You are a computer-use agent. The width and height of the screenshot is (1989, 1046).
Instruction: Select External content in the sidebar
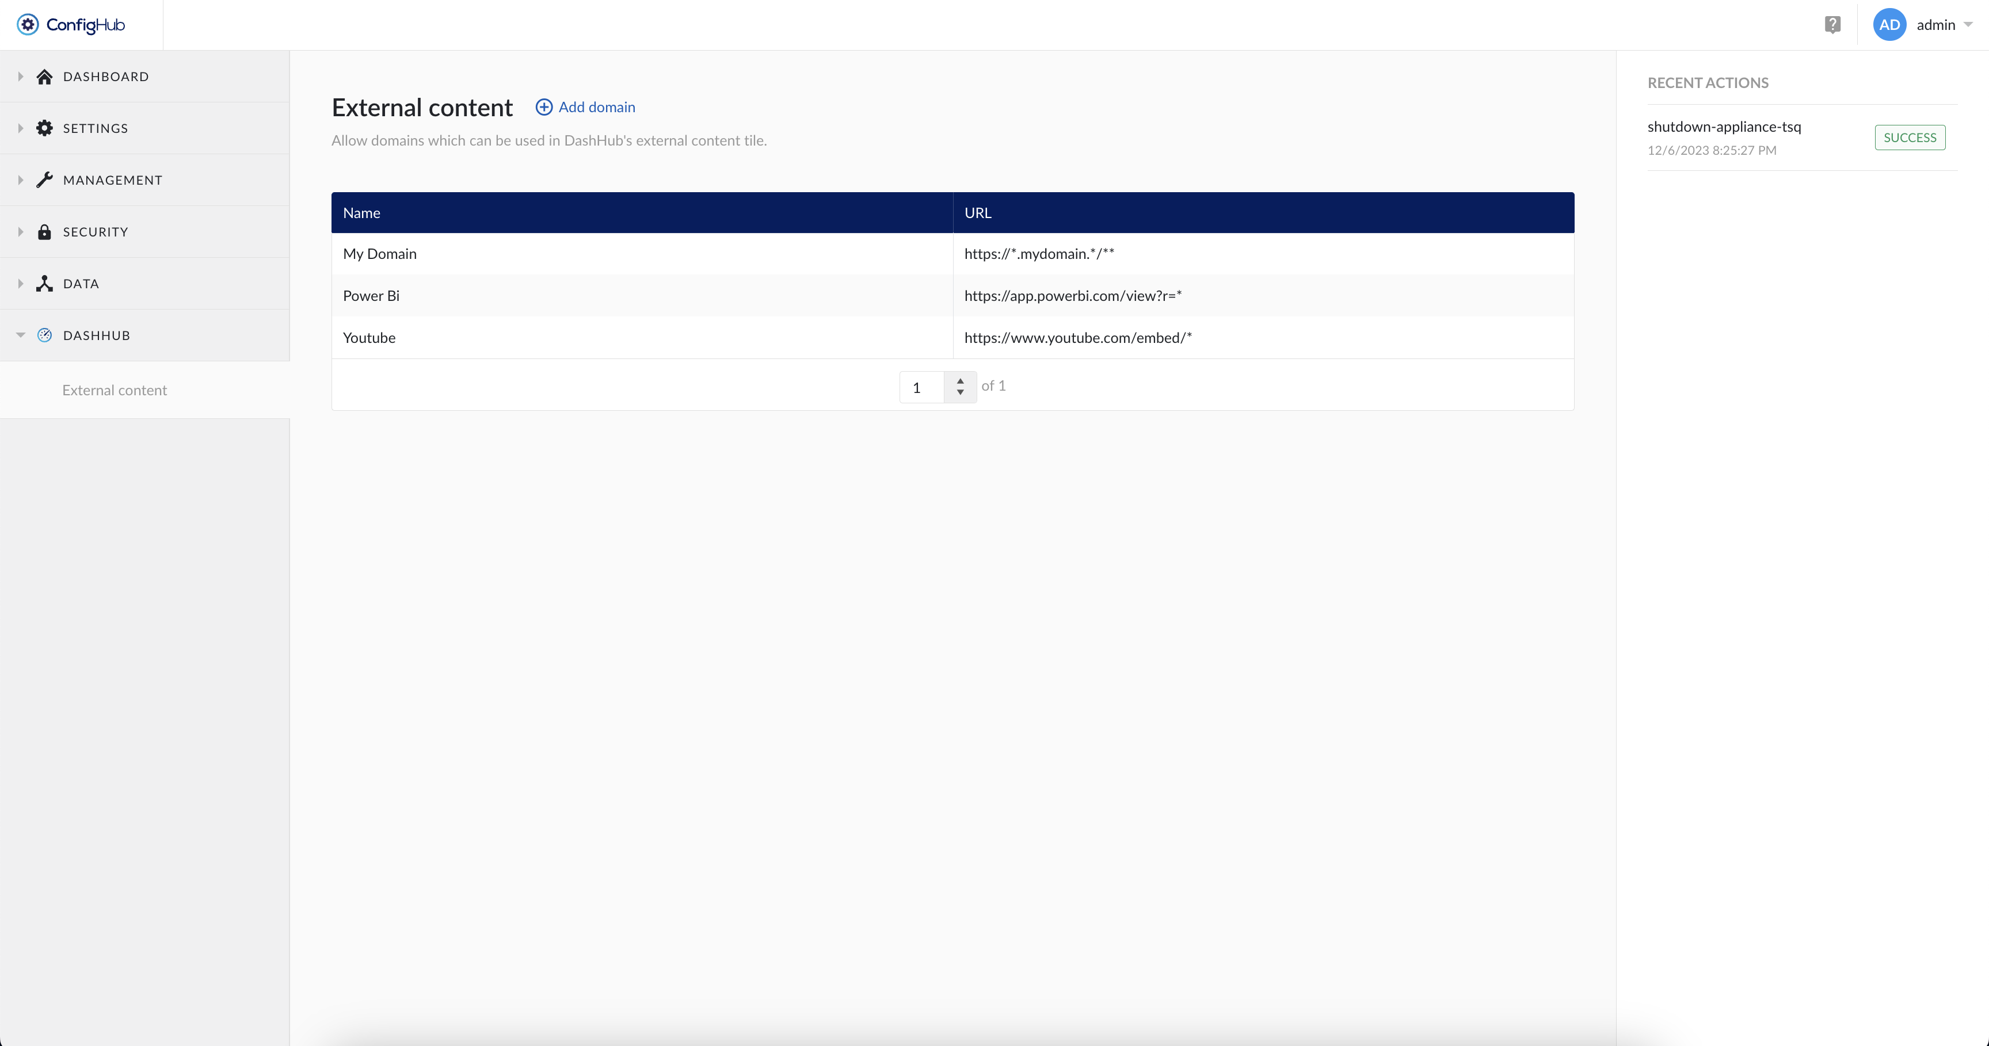click(113, 390)
